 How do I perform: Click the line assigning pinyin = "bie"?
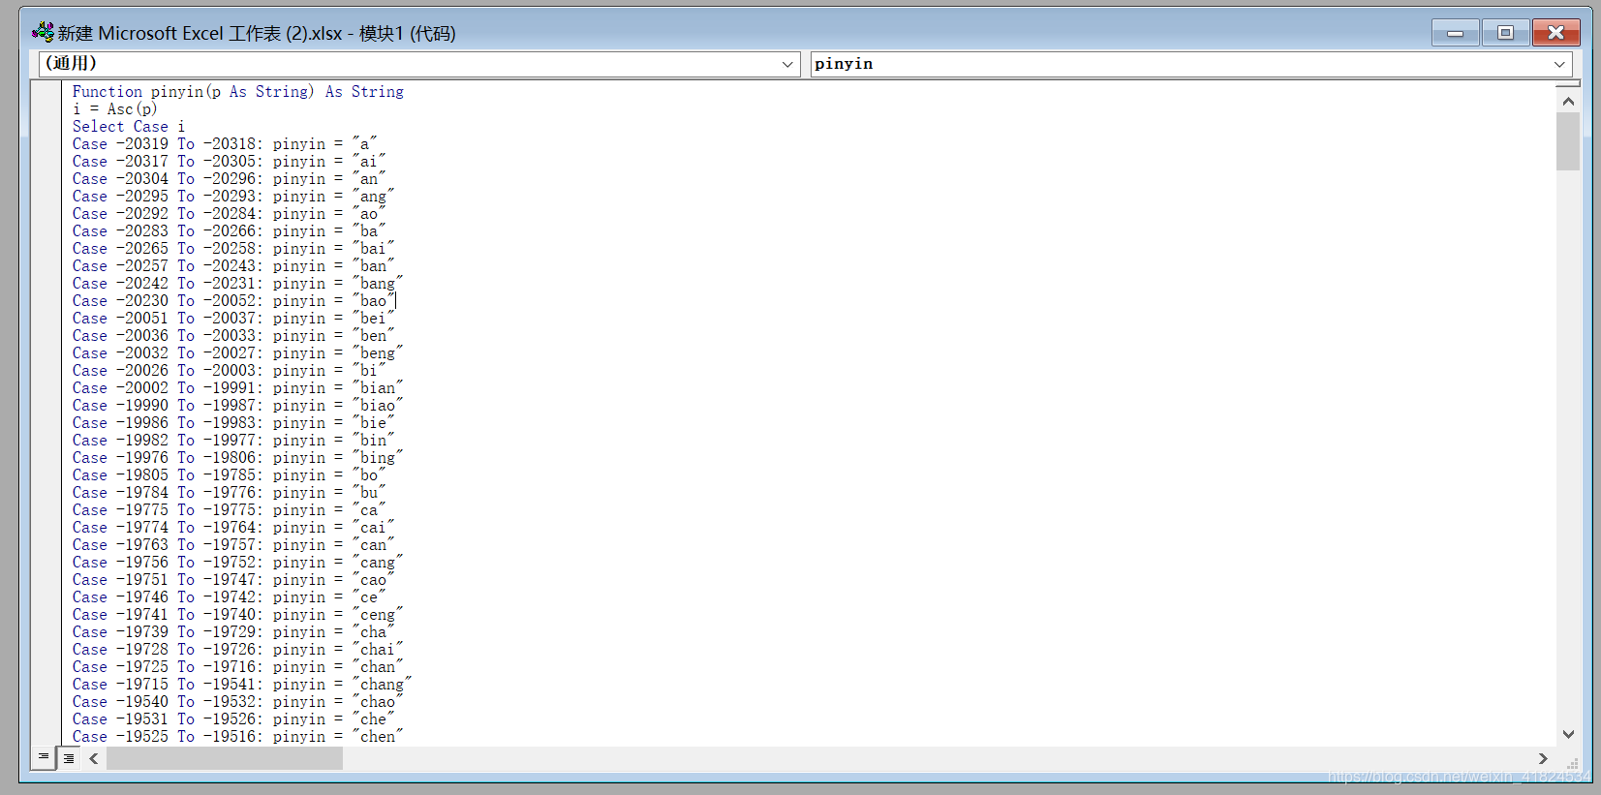coord(233,423)
